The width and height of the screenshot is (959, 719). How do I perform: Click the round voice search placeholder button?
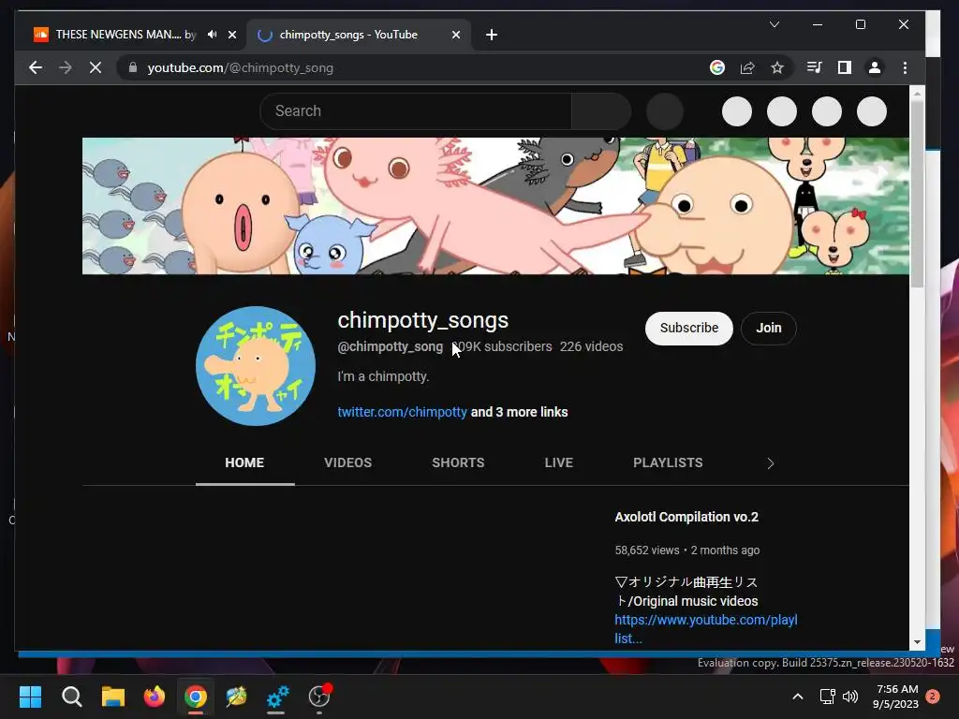[665, 111]
